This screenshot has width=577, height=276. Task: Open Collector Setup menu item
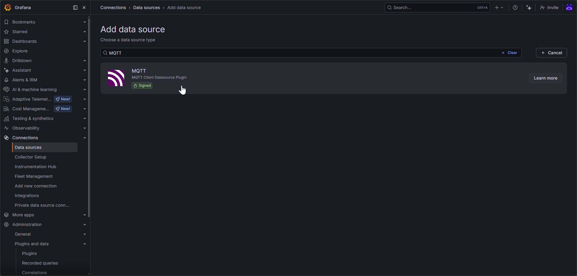pos(30,157)
